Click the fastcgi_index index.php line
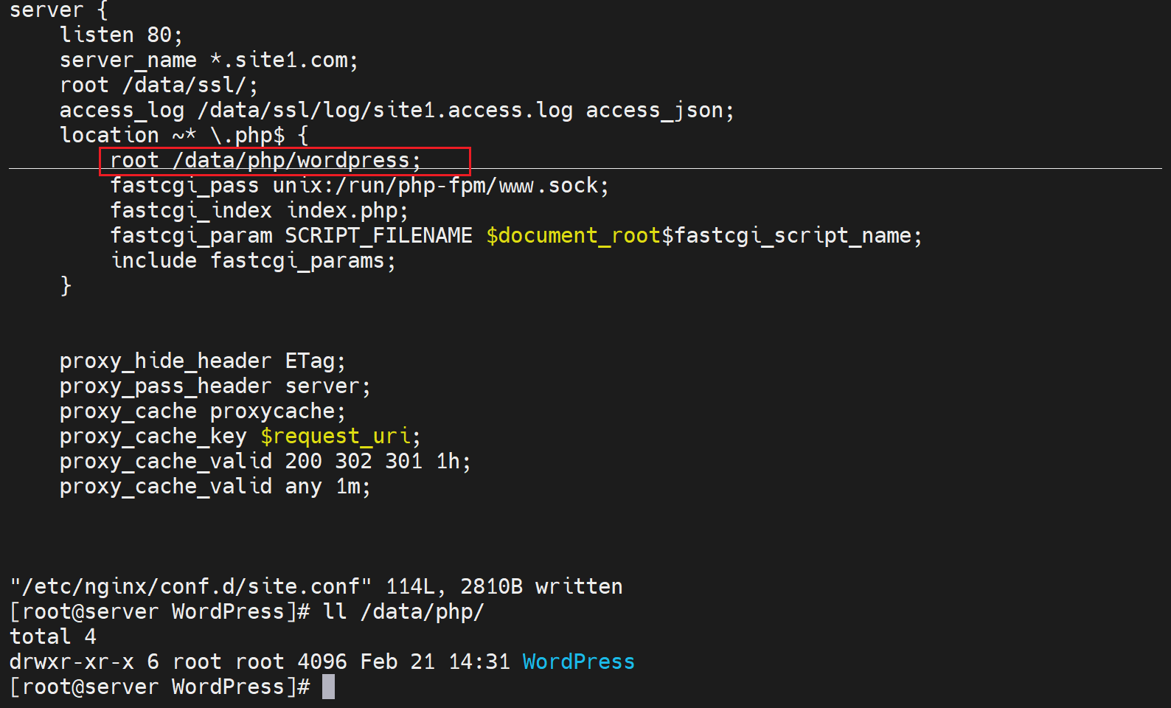 259,211
